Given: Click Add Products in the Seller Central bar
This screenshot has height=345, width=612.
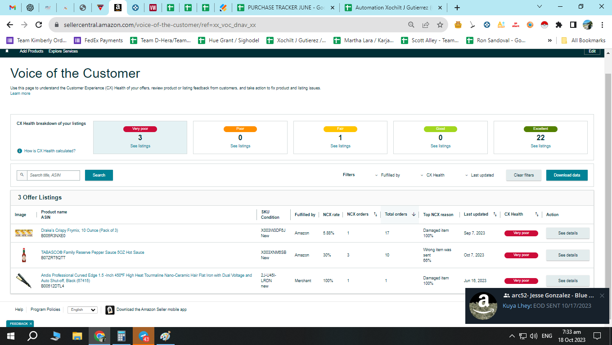Looking at the screenshot, I should click(x=31, y=51).
